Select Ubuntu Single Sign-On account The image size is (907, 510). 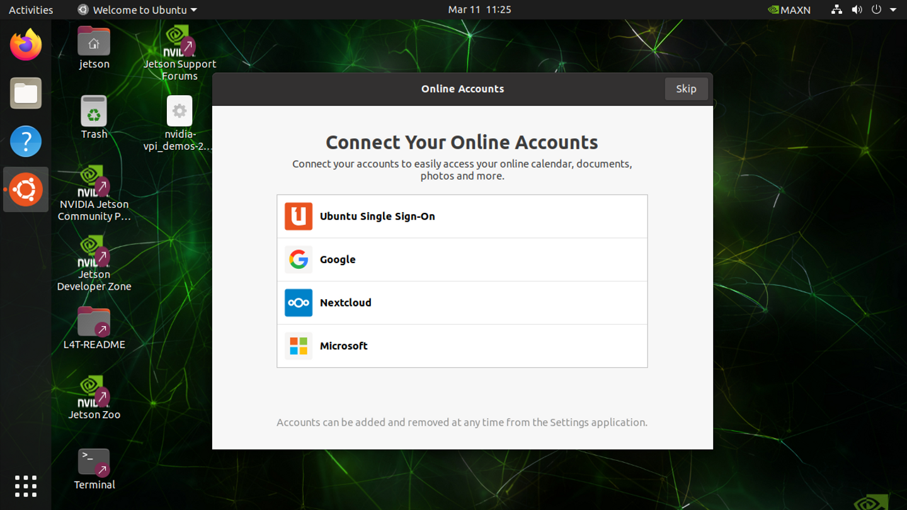(462, 217)
